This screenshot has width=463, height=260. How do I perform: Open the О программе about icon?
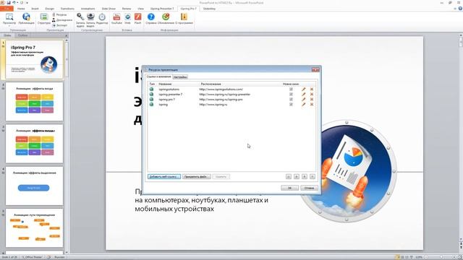[x=184, y=19]
